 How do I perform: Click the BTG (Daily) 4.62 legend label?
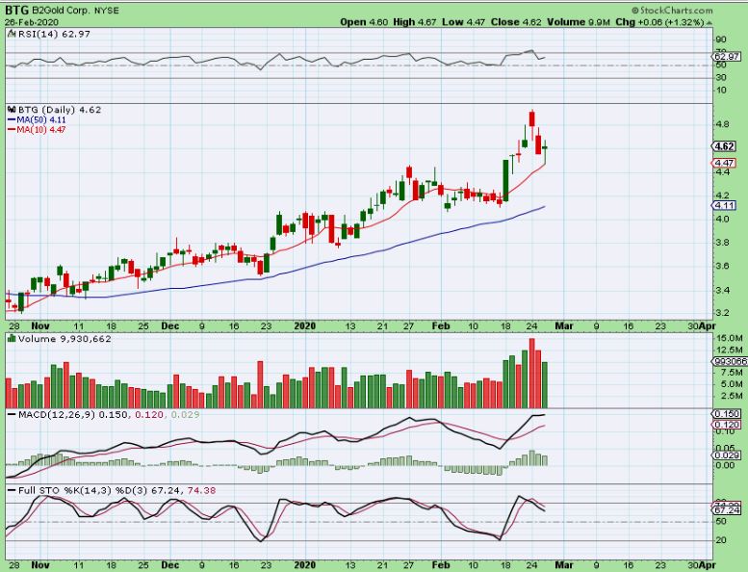point(60,110)
